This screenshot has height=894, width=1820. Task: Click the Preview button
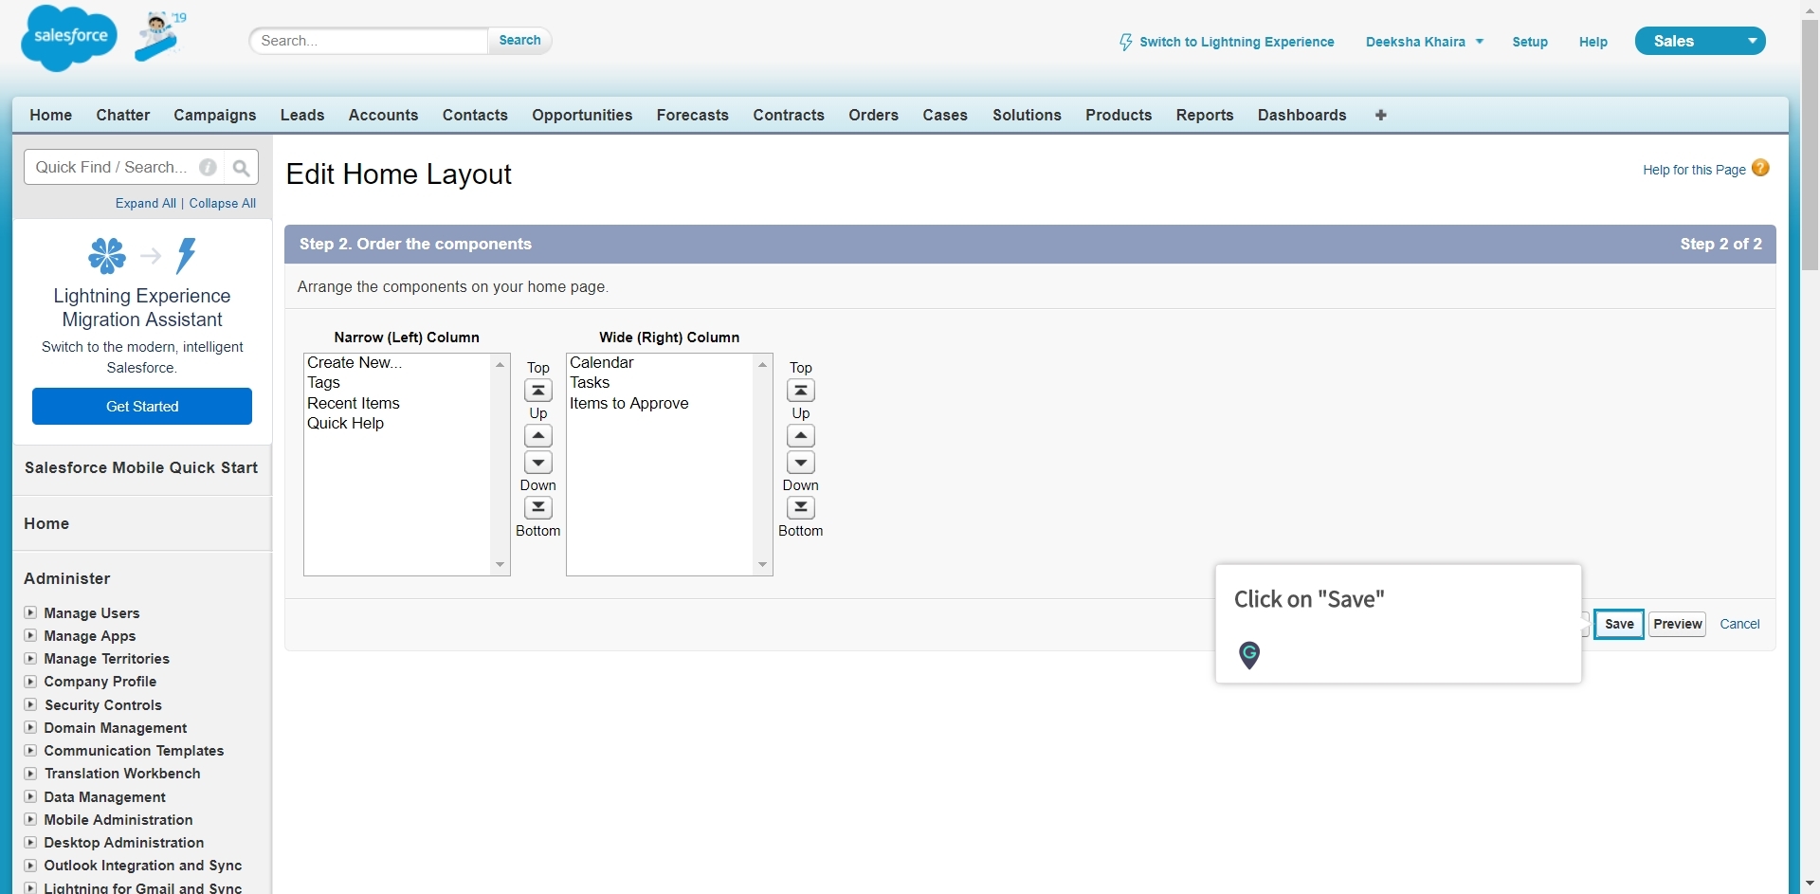(x=1677, y=624)
